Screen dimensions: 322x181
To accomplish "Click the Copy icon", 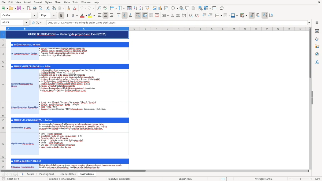I will (x=54, y=8).
